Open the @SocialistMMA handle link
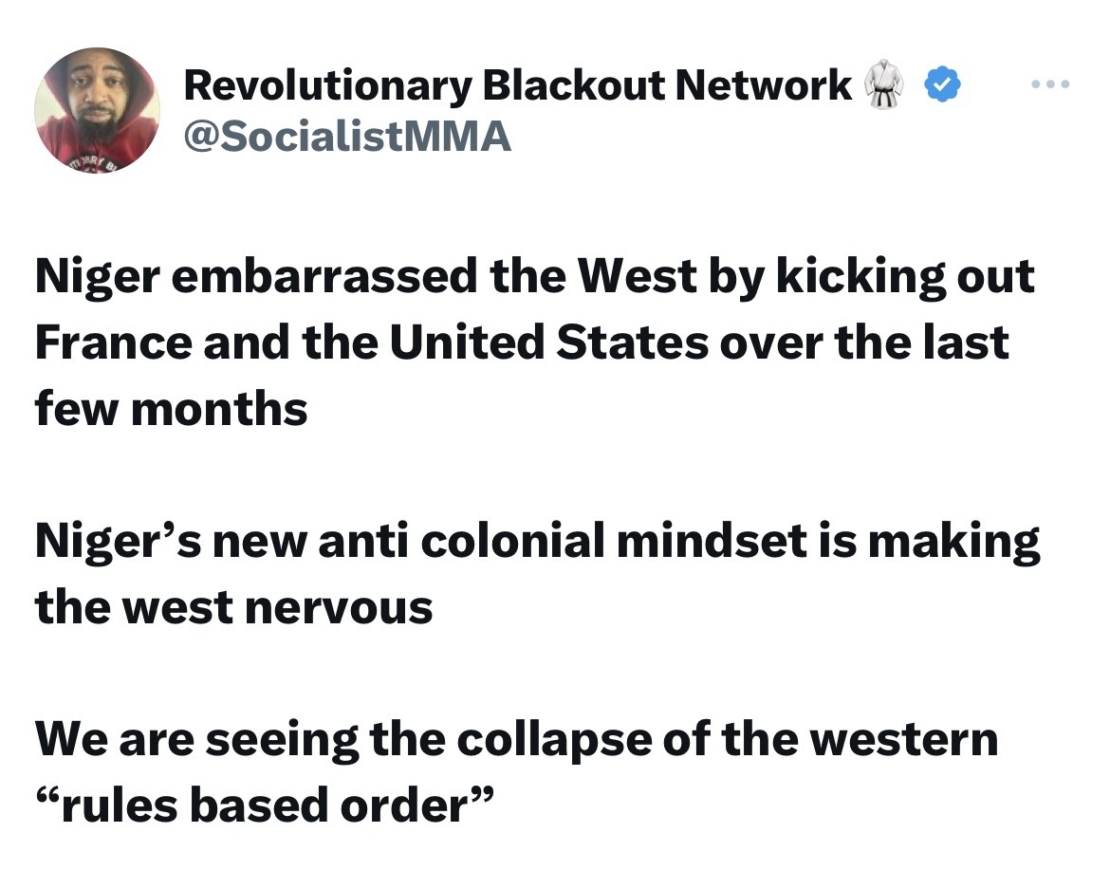 click(346, 138)
